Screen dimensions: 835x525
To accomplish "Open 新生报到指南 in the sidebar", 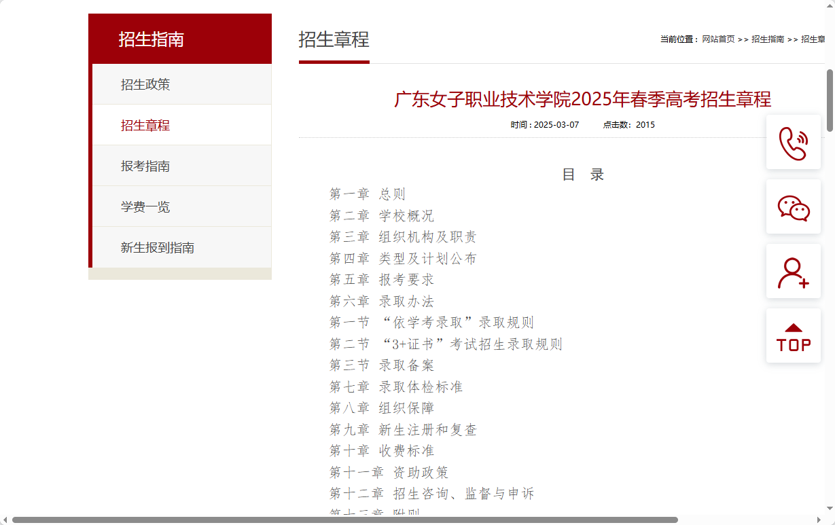I will [x=156, y=247].
